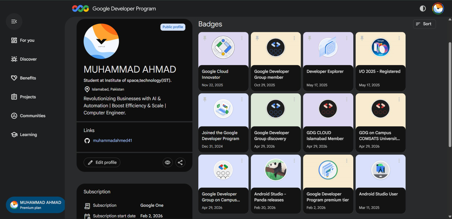Open more options for Google Developer Group member badge
452x219 pixels.
click(294, 38)
